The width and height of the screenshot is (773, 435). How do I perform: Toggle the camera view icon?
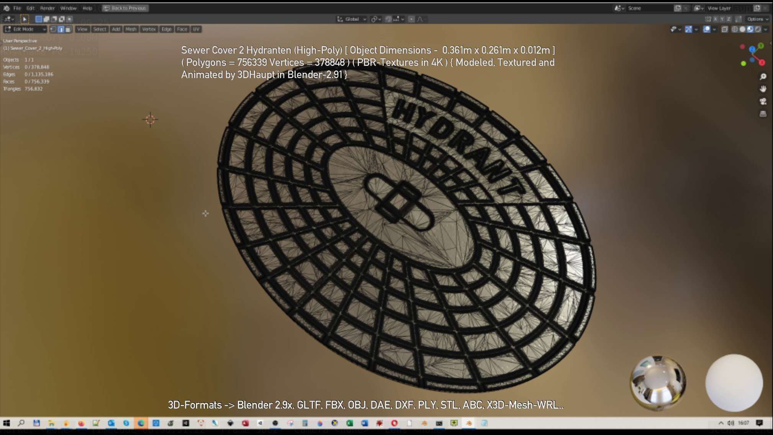click(x=763, y=101)
